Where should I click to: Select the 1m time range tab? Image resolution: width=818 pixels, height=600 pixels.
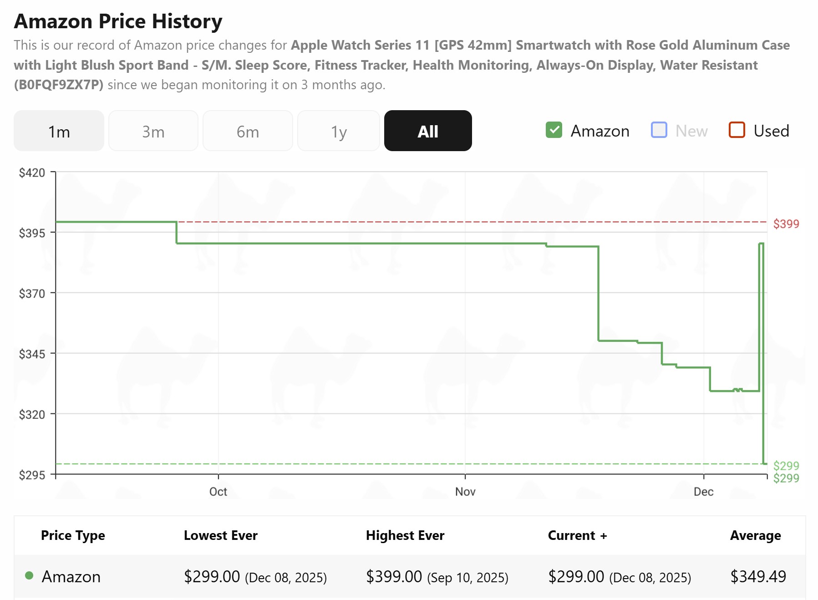tap(59, 131)
